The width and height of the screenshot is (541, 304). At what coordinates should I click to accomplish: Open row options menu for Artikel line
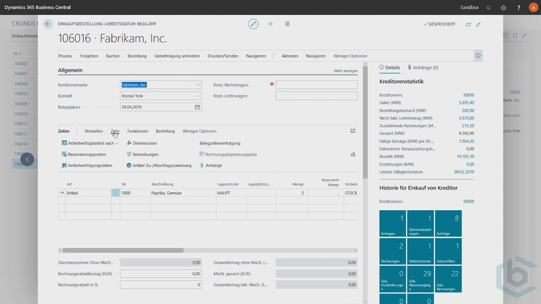tap(116, 193)
